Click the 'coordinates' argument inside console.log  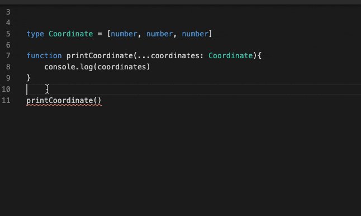(122, 67)
